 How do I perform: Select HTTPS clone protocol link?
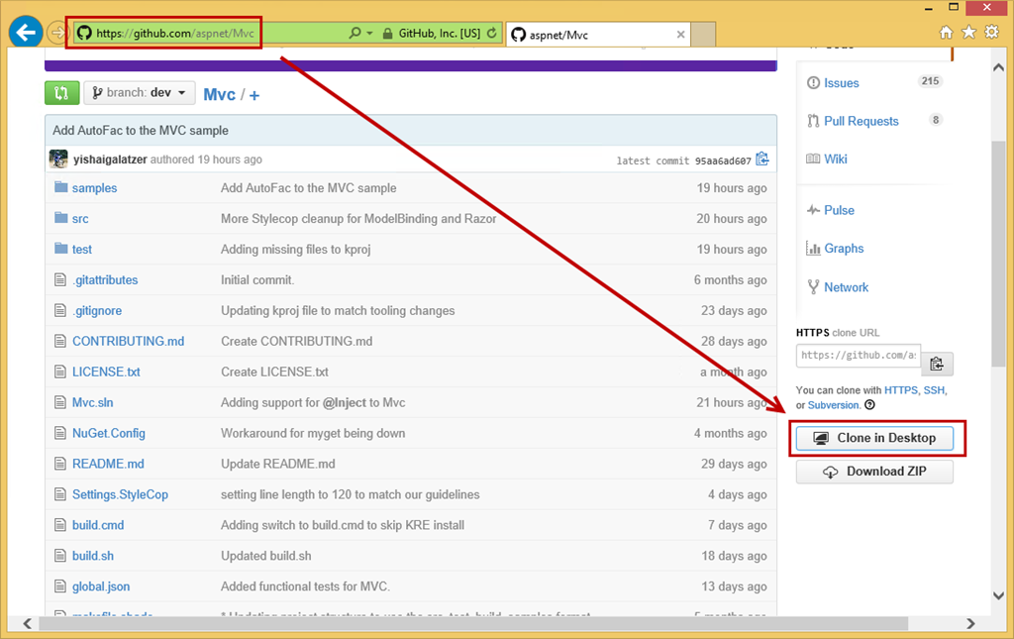901,390
